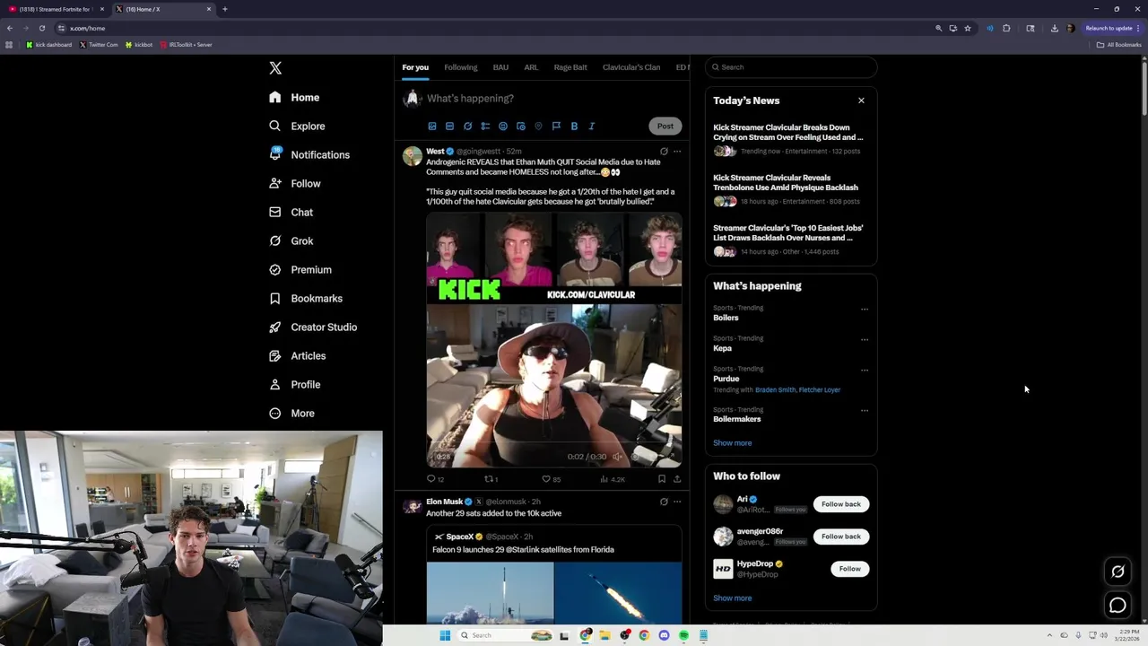Screen dimensions: 1148x646
Task: Schedule the post with calendar icon
Action: [521, 127]
